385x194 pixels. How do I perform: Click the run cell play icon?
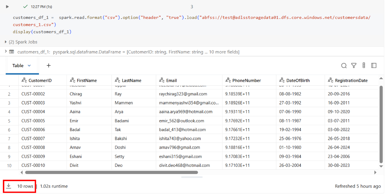click(8, 7)
